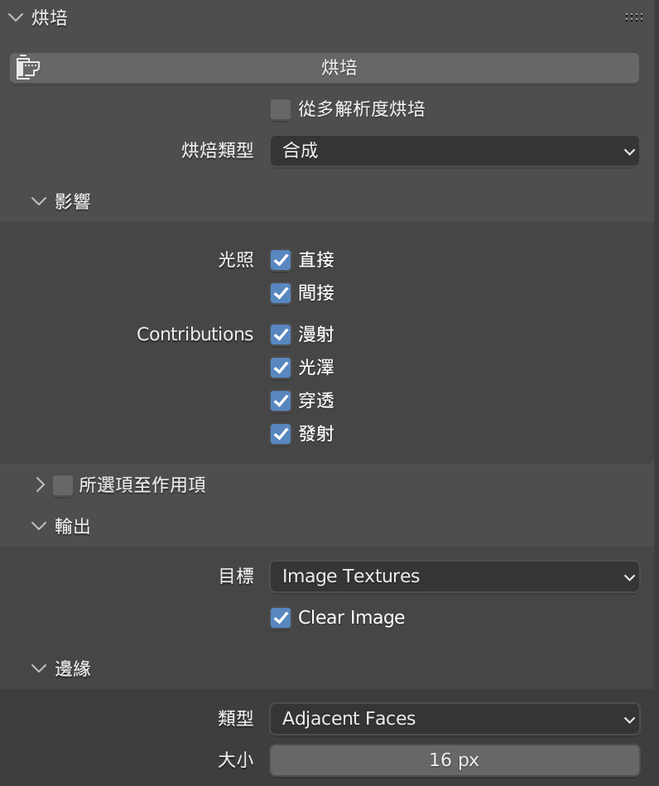Uncheck the 穿透 contribution

(x=281, y=400)
